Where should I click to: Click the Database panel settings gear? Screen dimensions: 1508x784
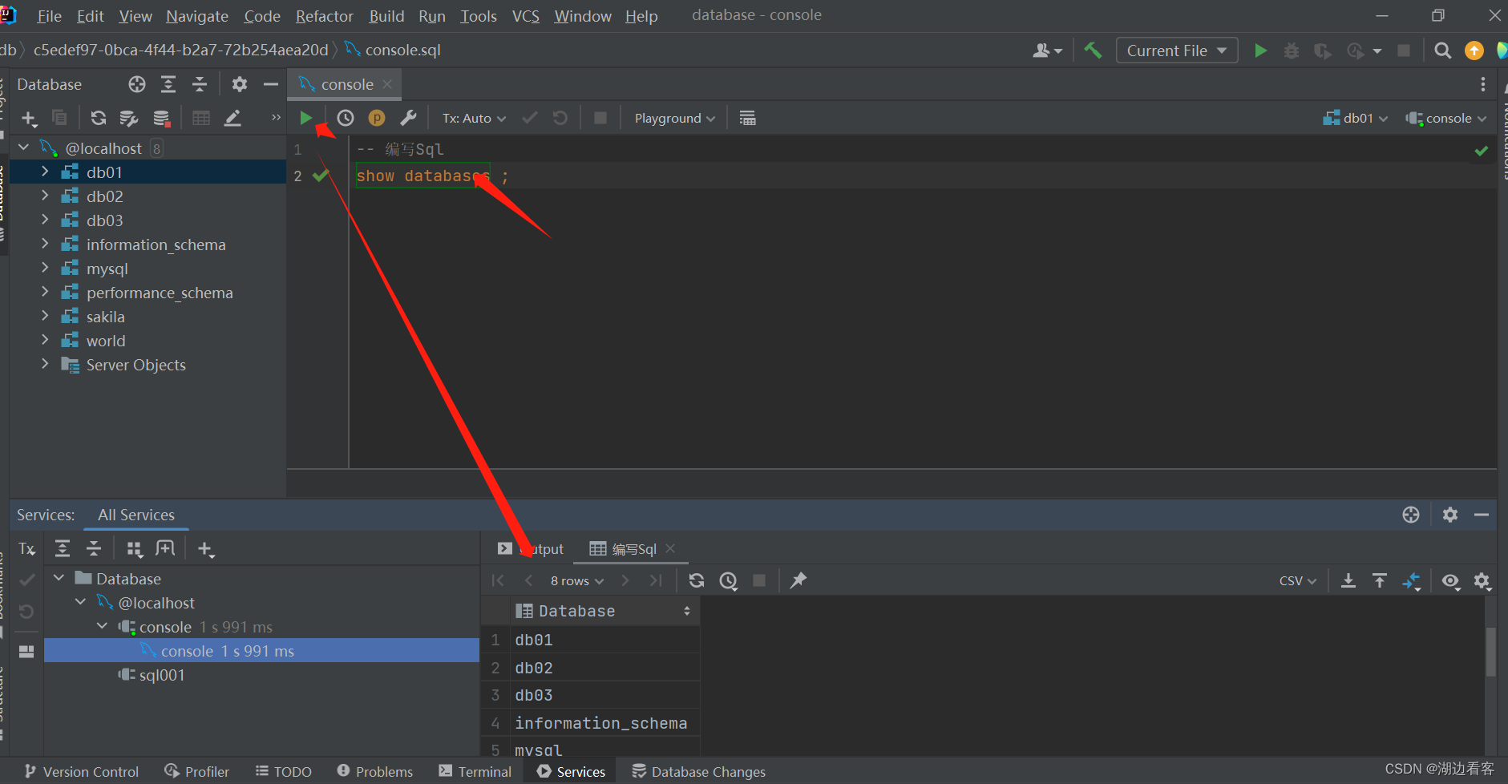(x=239, y=84)
